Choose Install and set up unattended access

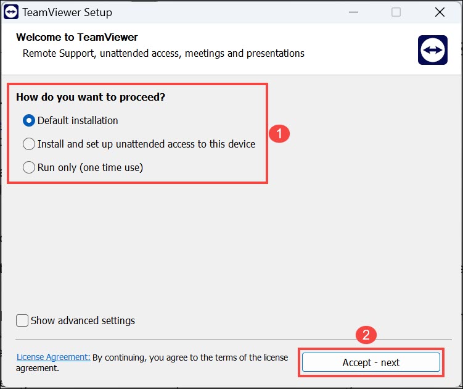point(29,144)
